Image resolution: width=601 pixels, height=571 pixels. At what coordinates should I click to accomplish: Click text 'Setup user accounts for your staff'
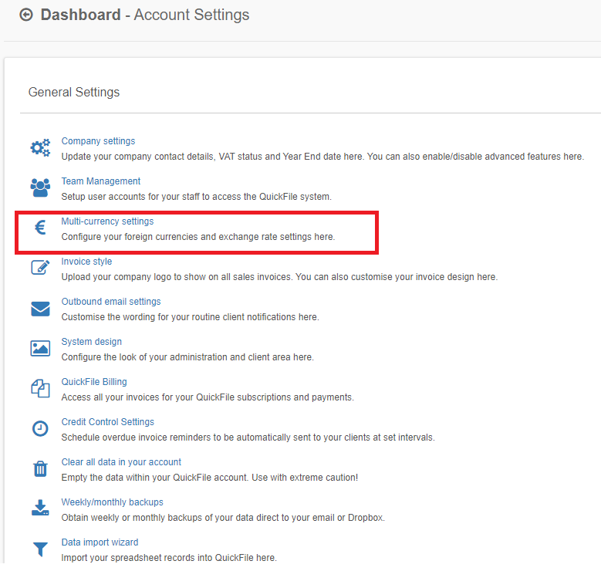click(130, 197)
